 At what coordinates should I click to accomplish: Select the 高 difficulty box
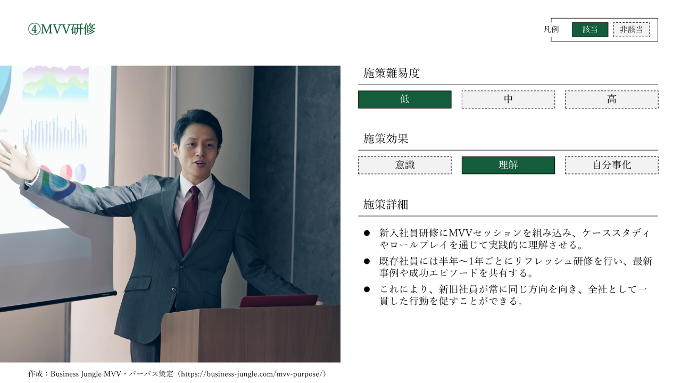pyautogui.click(x=611, y=99)
